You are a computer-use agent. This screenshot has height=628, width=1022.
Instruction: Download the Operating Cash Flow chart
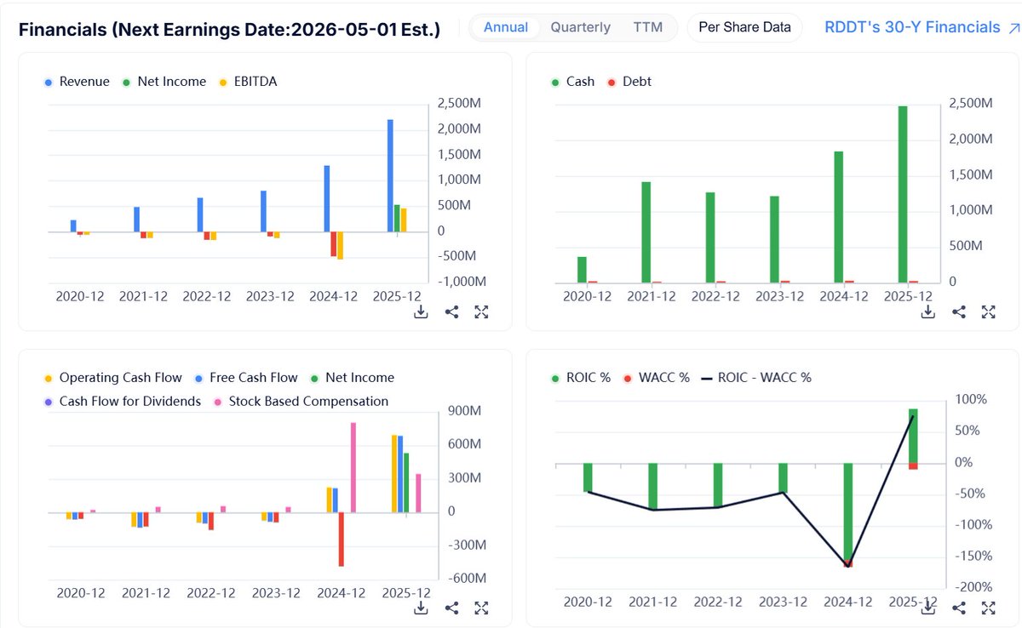pyautogui.click(x=421, y=608)
